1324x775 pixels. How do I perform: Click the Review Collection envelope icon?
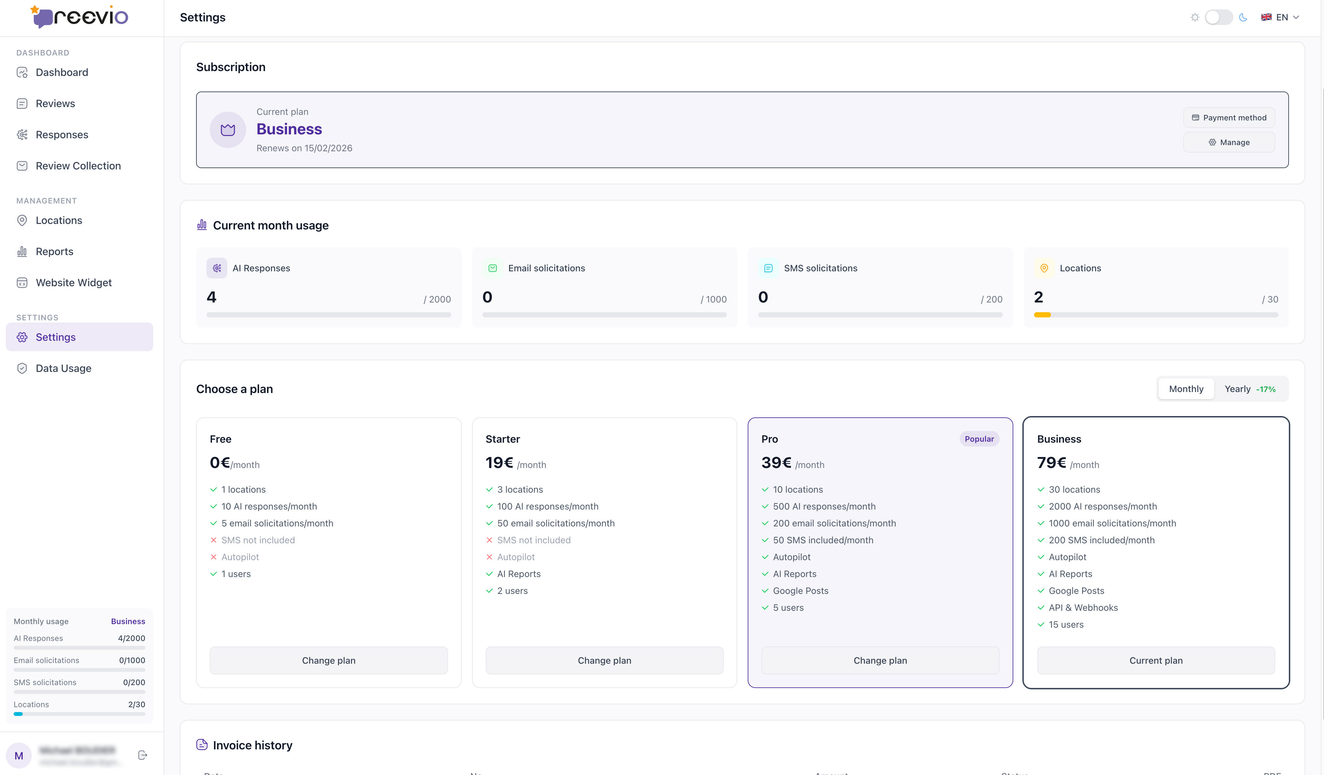[22, 166]
